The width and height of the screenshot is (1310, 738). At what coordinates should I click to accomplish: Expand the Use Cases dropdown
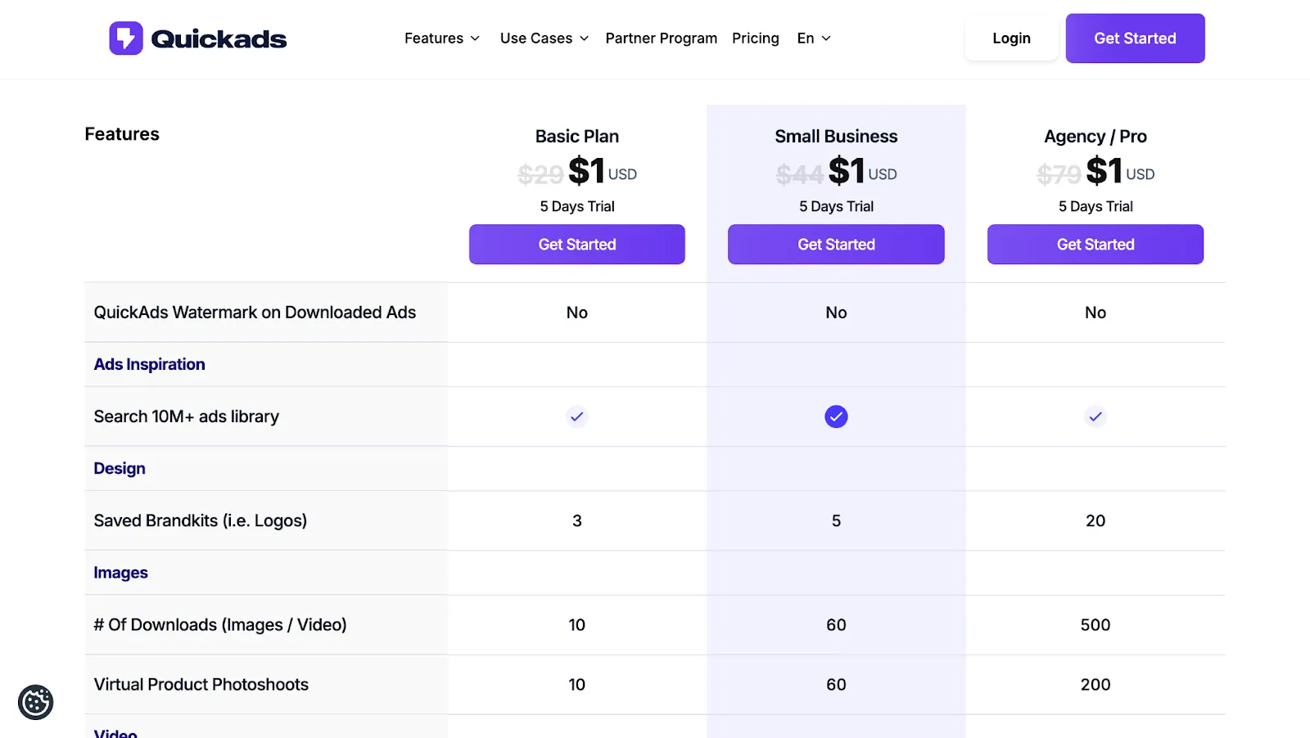pos(544,38)
